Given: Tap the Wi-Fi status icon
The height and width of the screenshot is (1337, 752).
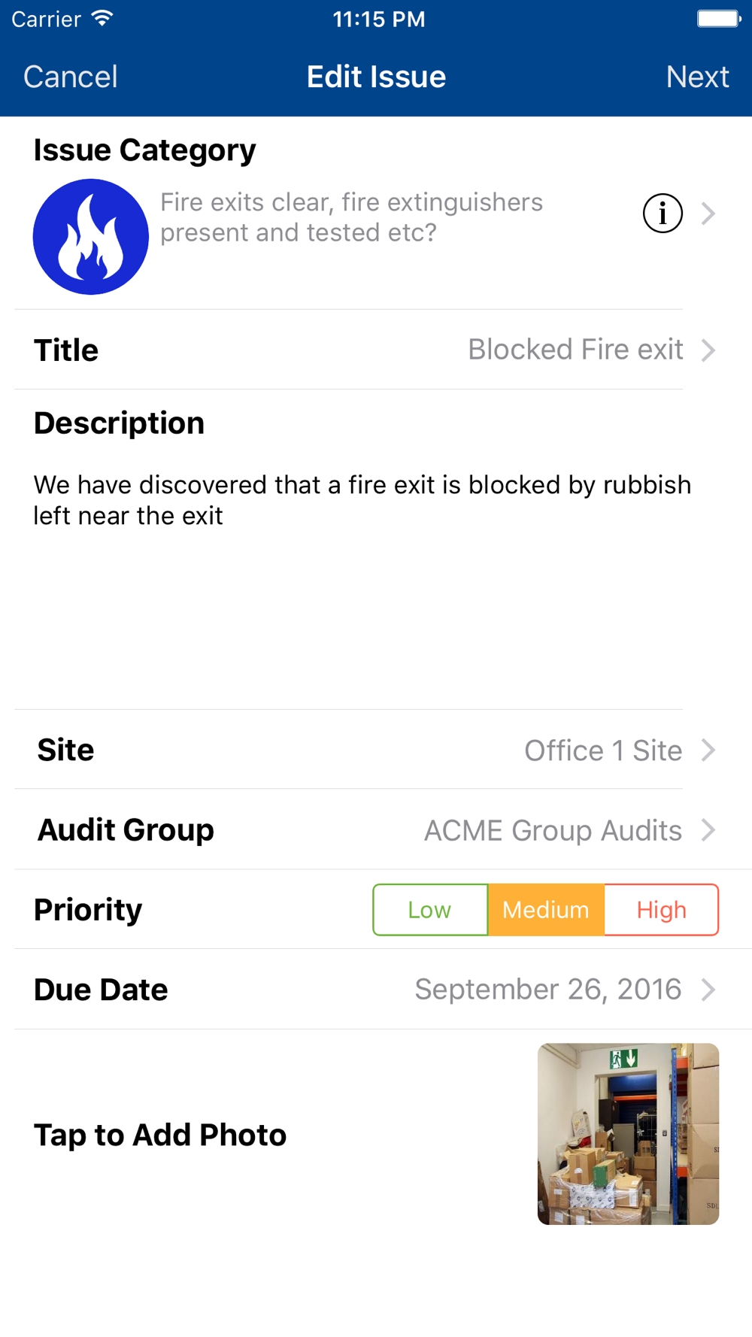Looking at the screenshot, I should (102, 18).
